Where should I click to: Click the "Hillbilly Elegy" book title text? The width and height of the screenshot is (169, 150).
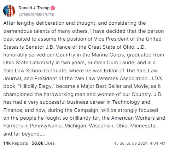point(36,86)
